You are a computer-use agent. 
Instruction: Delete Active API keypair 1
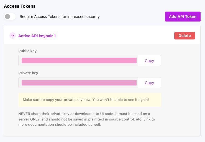click(x=184, y=36)
